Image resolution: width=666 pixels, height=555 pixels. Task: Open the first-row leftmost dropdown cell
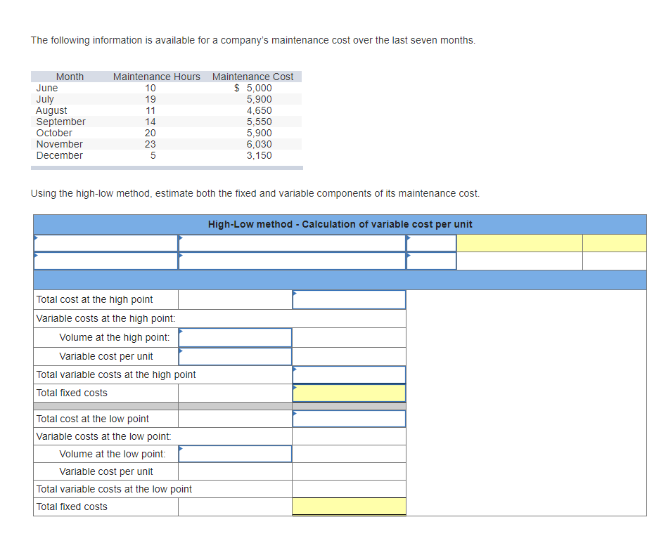[105, 243]
